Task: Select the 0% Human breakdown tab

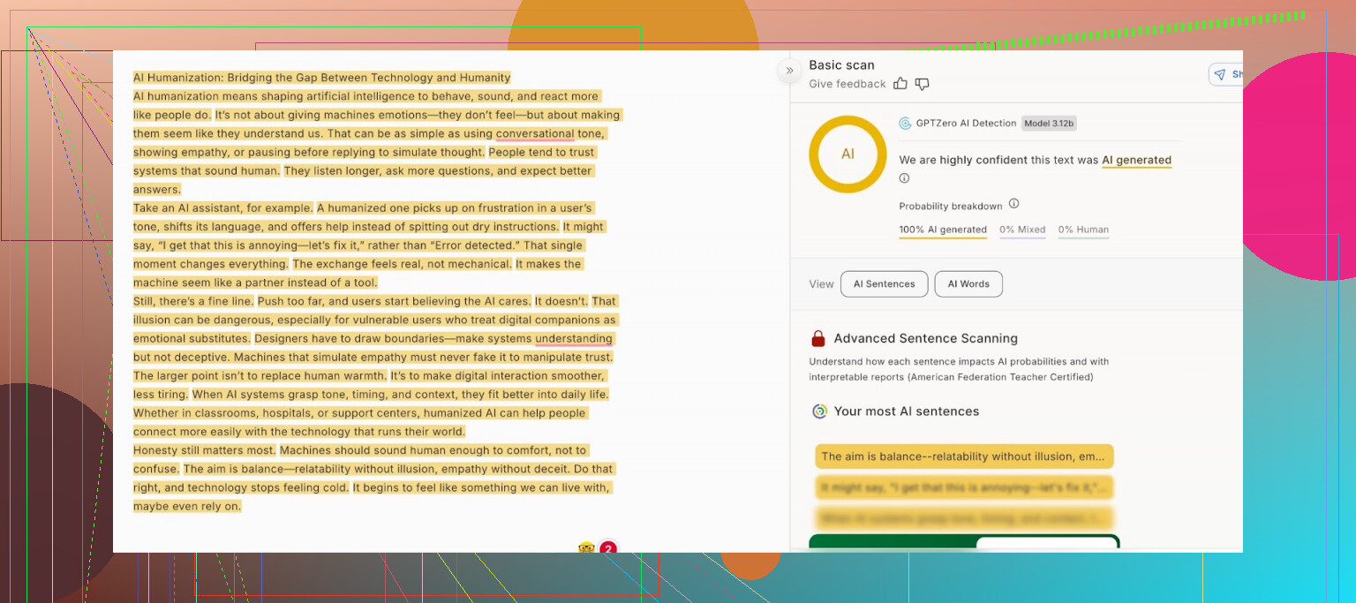Action: (1083, 230)
